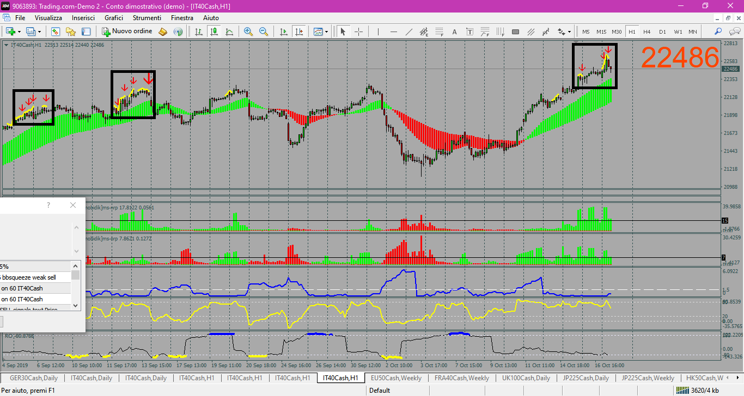
Task: Switch chart to candlestick style
Action: (214, 32)
